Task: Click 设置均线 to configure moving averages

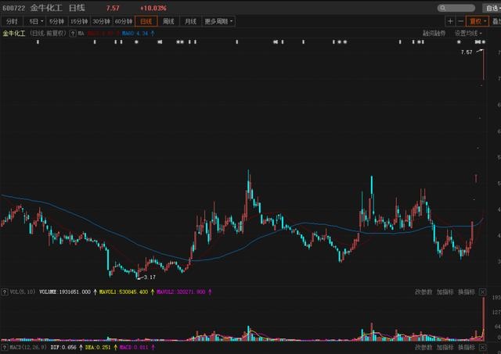Action: click(467, 34)
